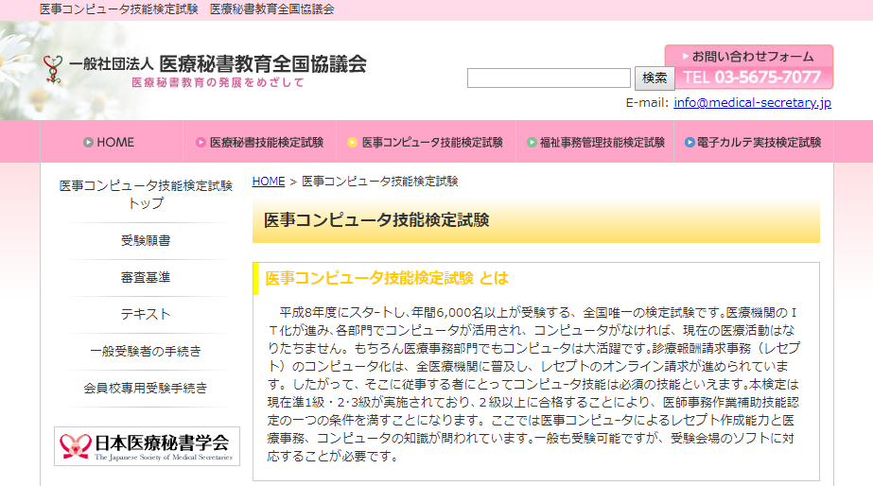Click the top strip text 医事コンピュータ技能検定試験 医療秘書教育全国協議会
Viewport: 873px width, 486px height.
pos(187,9)
